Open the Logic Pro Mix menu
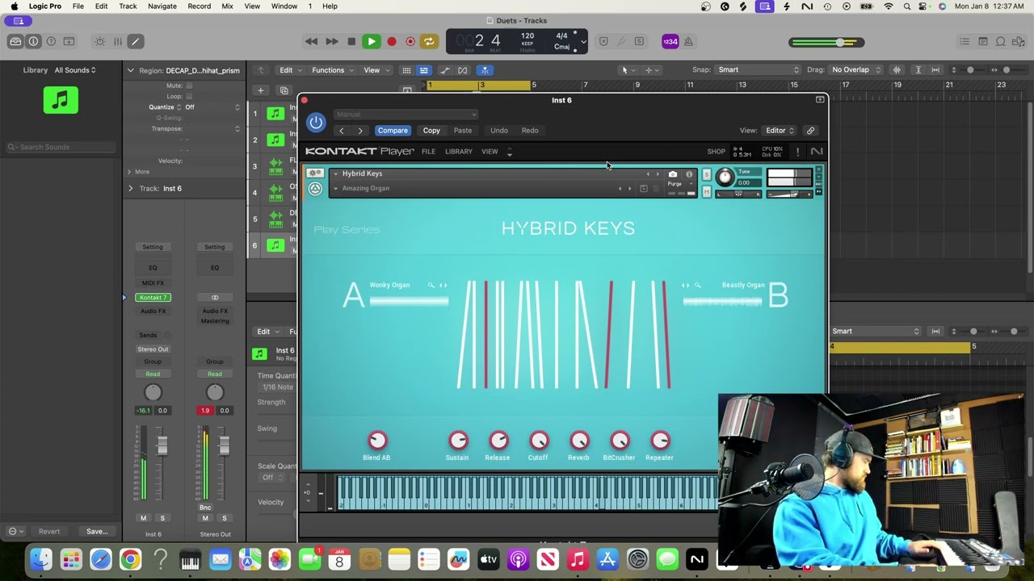The height and width of the screenshot is (581, 1034). tap(227, 6)
